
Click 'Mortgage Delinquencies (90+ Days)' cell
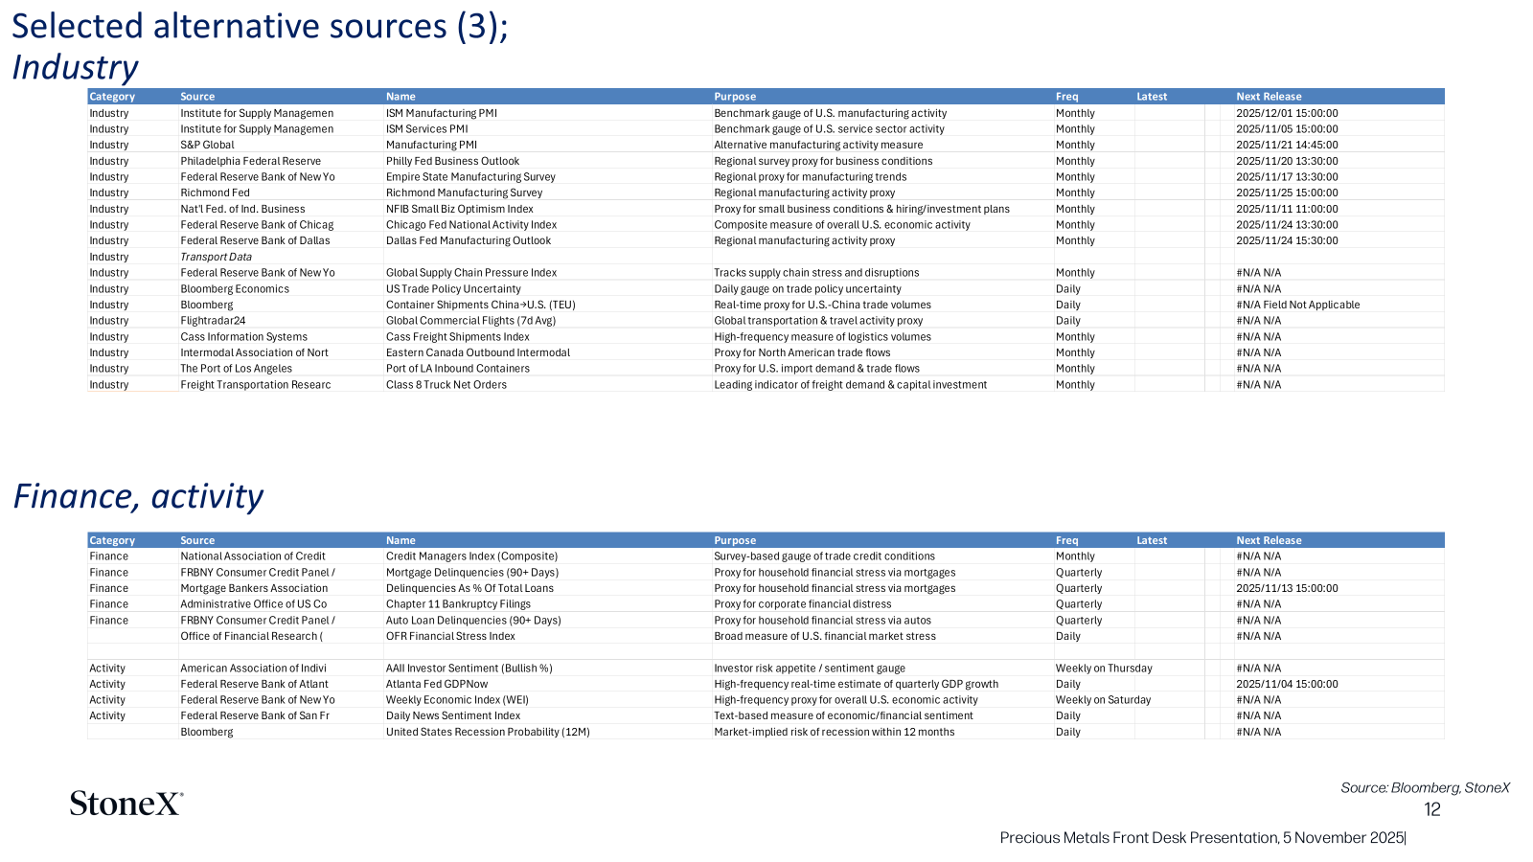tap(472, 573)
